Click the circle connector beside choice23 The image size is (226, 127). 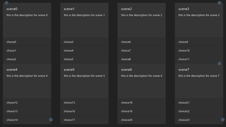pos(223,120)
